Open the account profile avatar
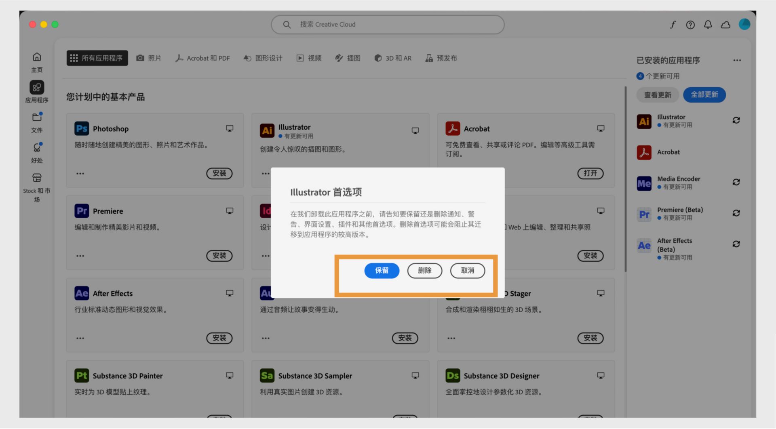 [x=744, y=24]
